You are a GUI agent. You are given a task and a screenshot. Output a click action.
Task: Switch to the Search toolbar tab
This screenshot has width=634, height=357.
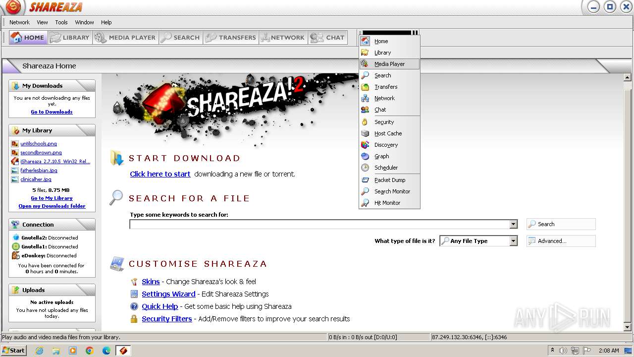[x=181, y=38]
